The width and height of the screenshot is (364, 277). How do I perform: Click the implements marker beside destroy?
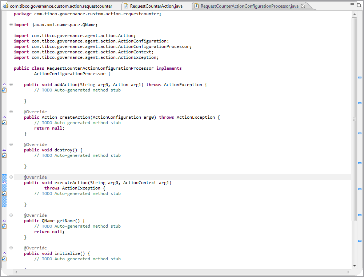pyautogui.click(x=4, y=150)
